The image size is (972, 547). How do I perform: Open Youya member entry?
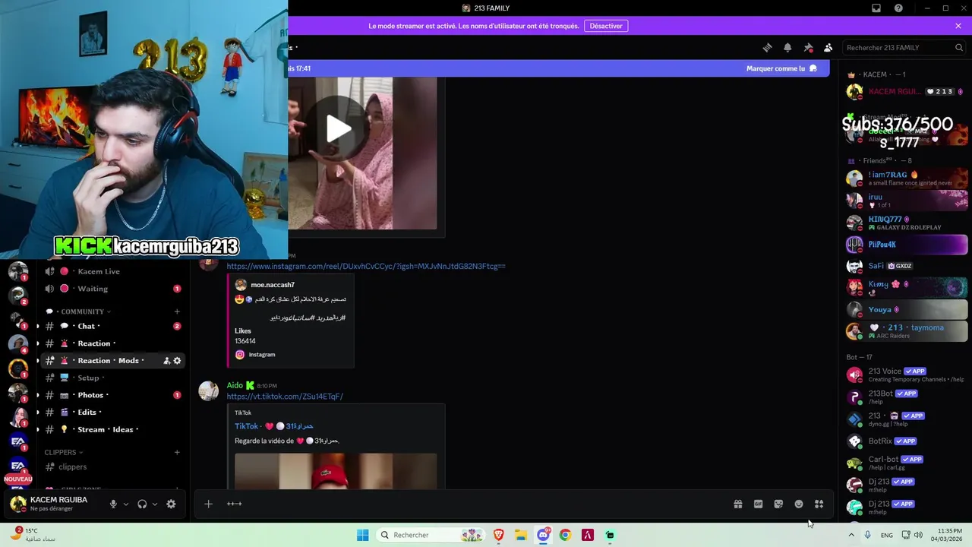tap(907, 310)
